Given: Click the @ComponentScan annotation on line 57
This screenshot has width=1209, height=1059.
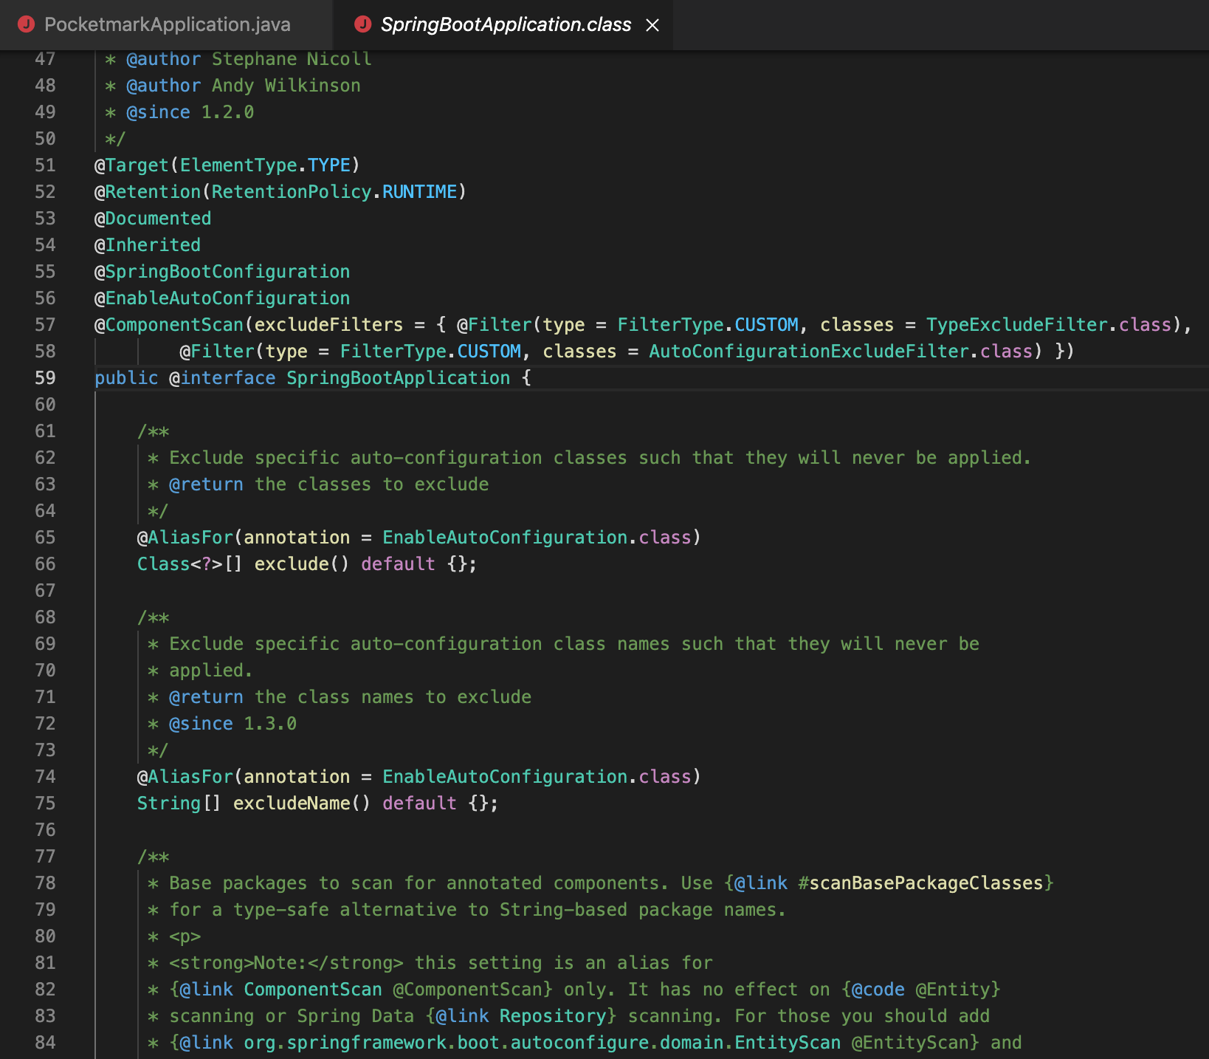Looking at the screenshot, I should (x=169, y=325).
